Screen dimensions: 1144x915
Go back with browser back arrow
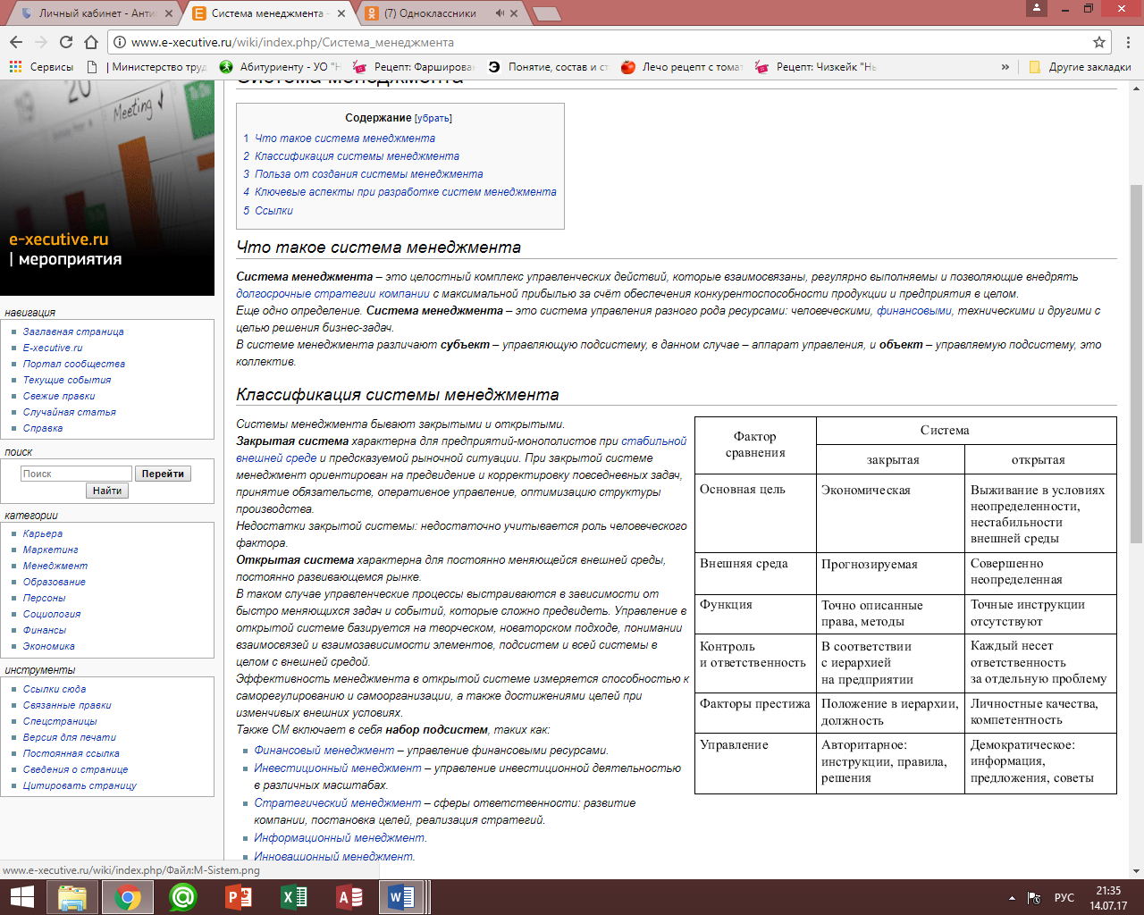16,42
